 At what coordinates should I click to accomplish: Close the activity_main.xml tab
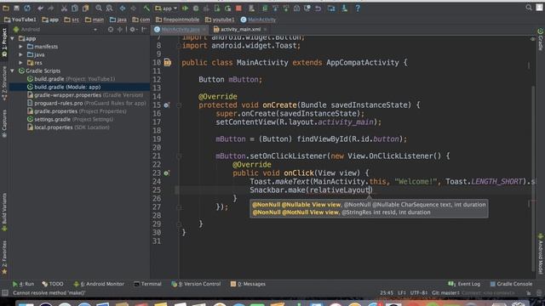[265, 30]
